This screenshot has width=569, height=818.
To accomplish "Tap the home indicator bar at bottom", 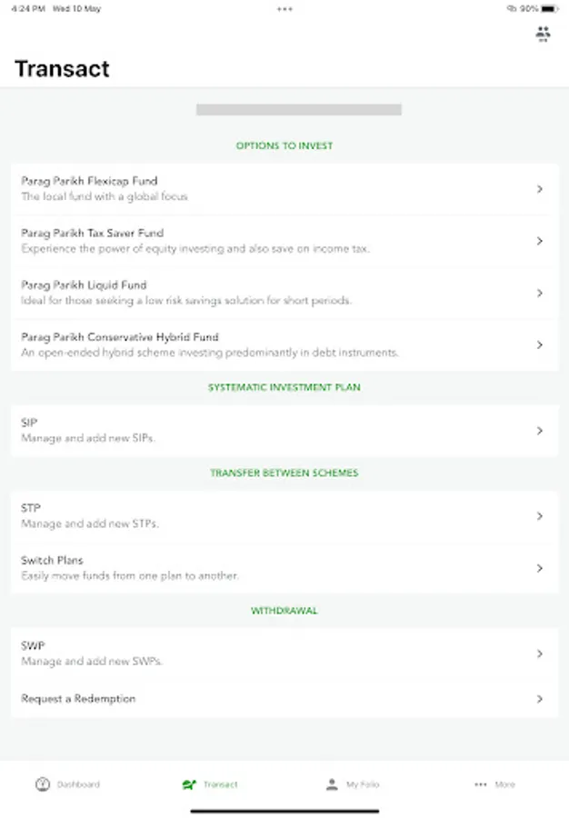I will pos(284,810).
